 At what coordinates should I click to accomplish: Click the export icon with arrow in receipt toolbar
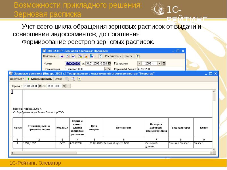point(92,56)
